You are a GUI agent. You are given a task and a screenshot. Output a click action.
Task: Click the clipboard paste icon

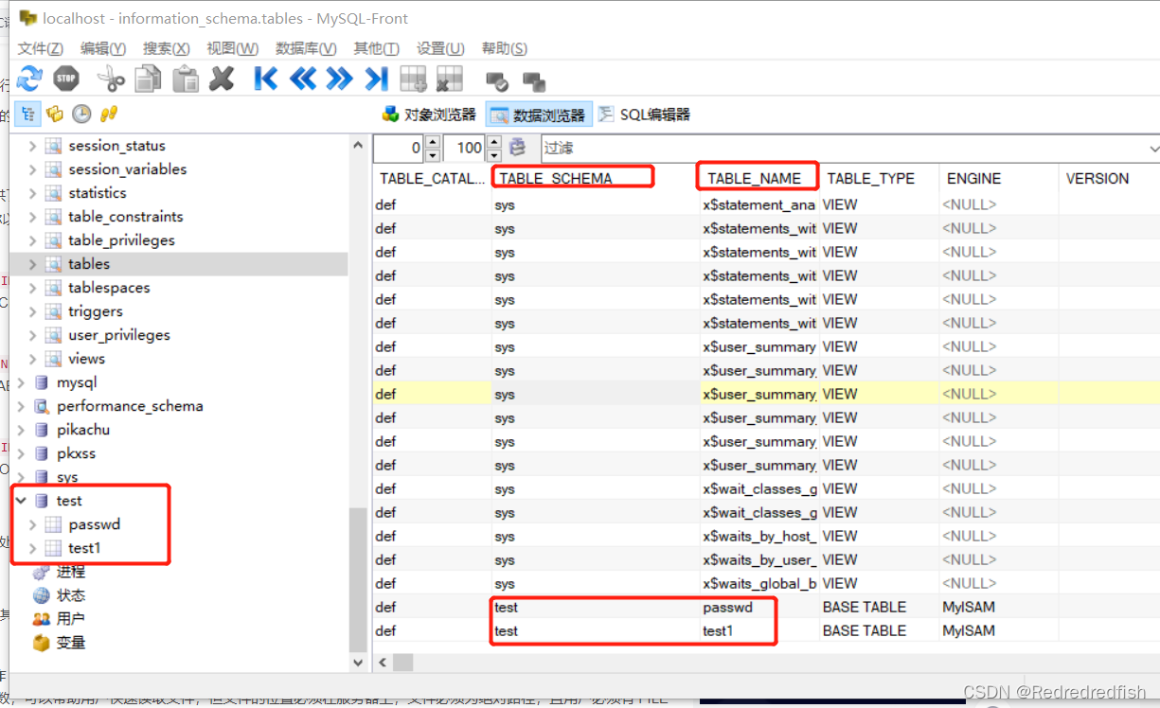tap(186, 79)
